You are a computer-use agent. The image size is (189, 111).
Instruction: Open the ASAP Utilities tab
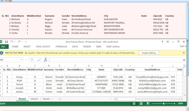[113, 47]
